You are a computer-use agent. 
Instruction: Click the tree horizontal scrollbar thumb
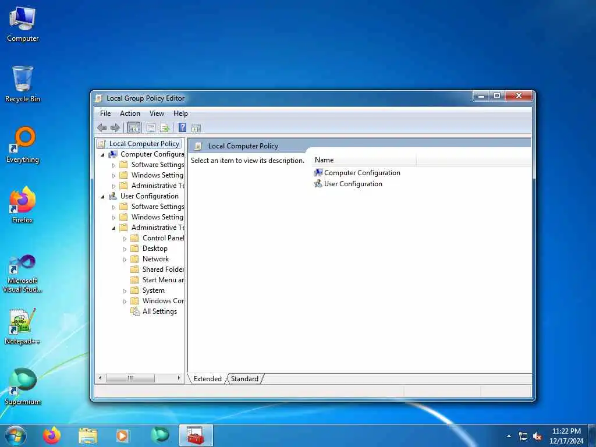[130, 378]
